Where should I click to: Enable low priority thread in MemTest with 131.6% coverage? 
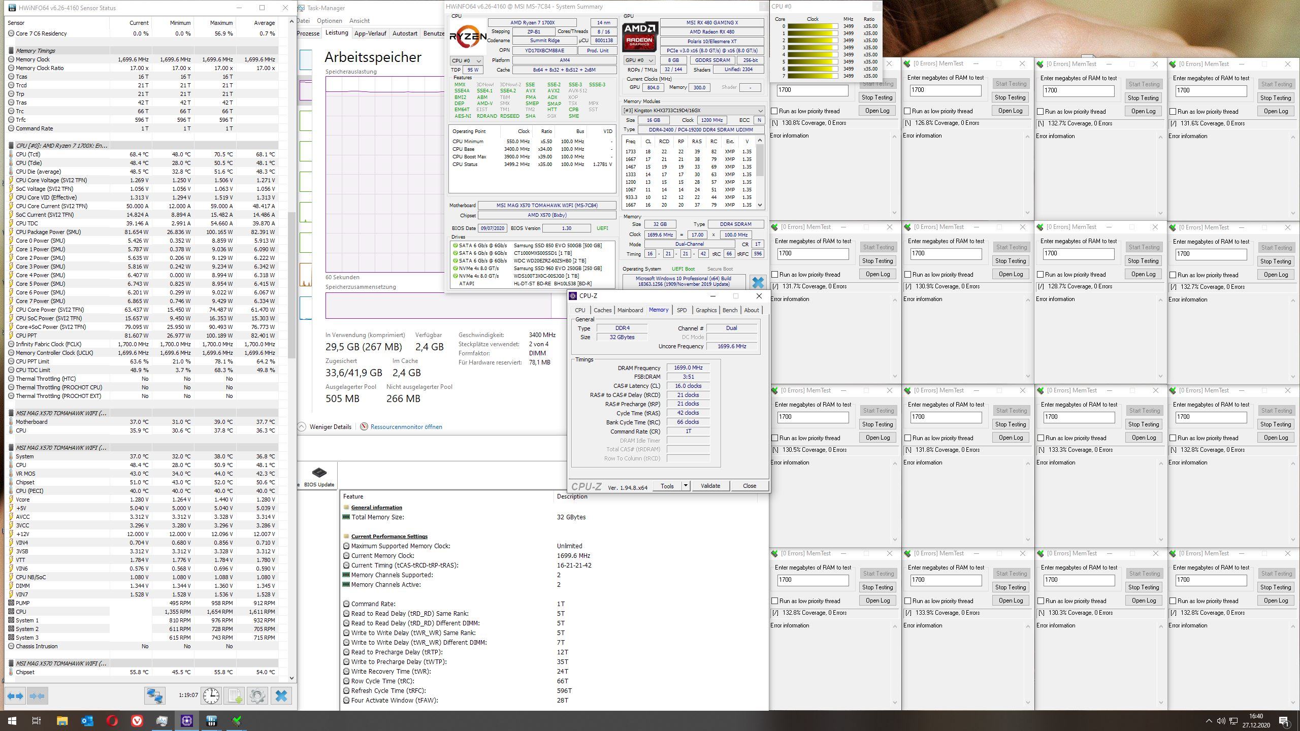click(1173, 112)
